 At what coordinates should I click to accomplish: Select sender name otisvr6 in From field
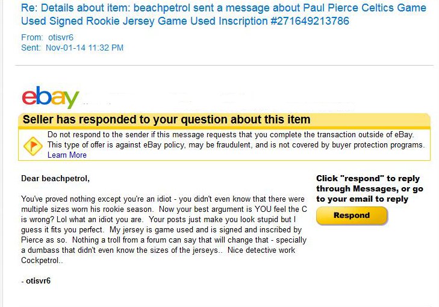tap(61, 37)
